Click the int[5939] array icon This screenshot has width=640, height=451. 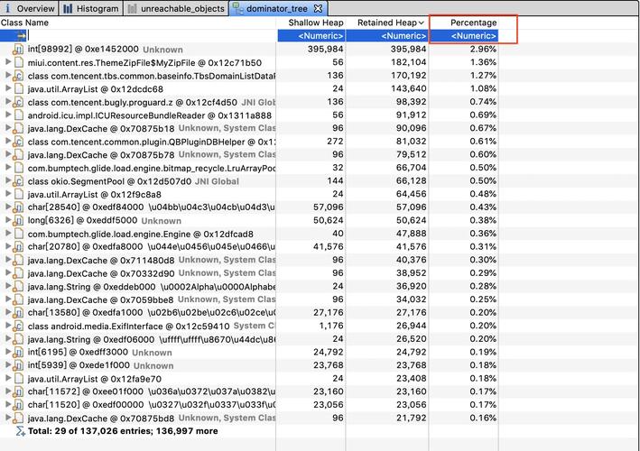pyautogui.click(x=18, y=365)
